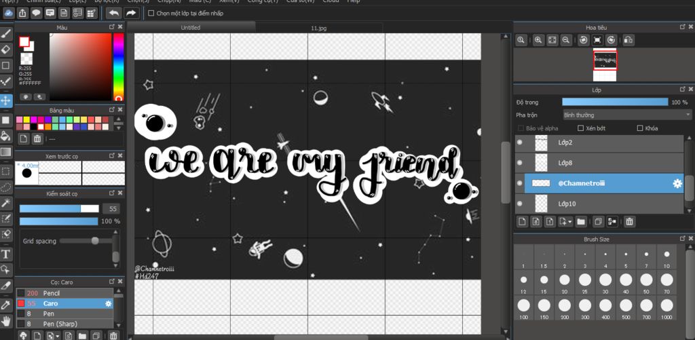Click the share/export icon in toolbar
The height and width of the screenshot is (340, 695).
pyautogui.click(x=22, y=13)
